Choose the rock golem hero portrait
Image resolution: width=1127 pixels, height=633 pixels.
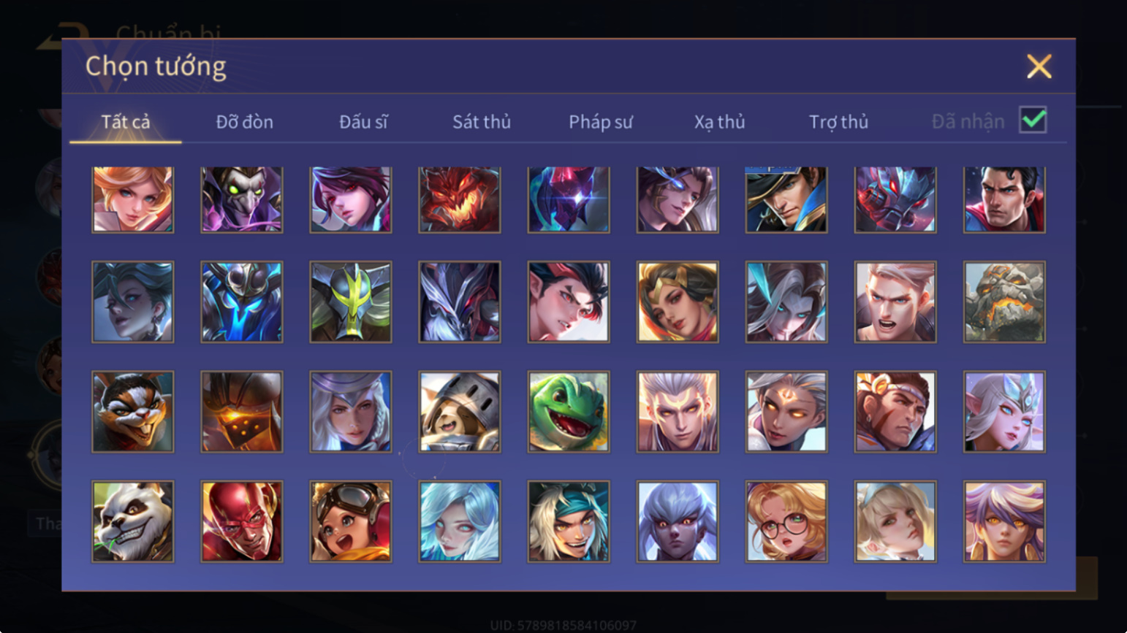[1004, 302]
